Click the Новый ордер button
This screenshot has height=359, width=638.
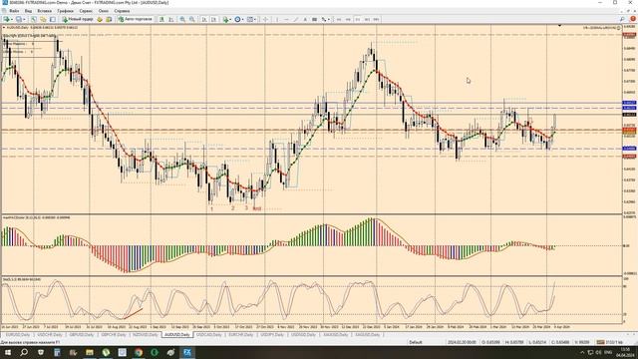(x=78, y=19)
